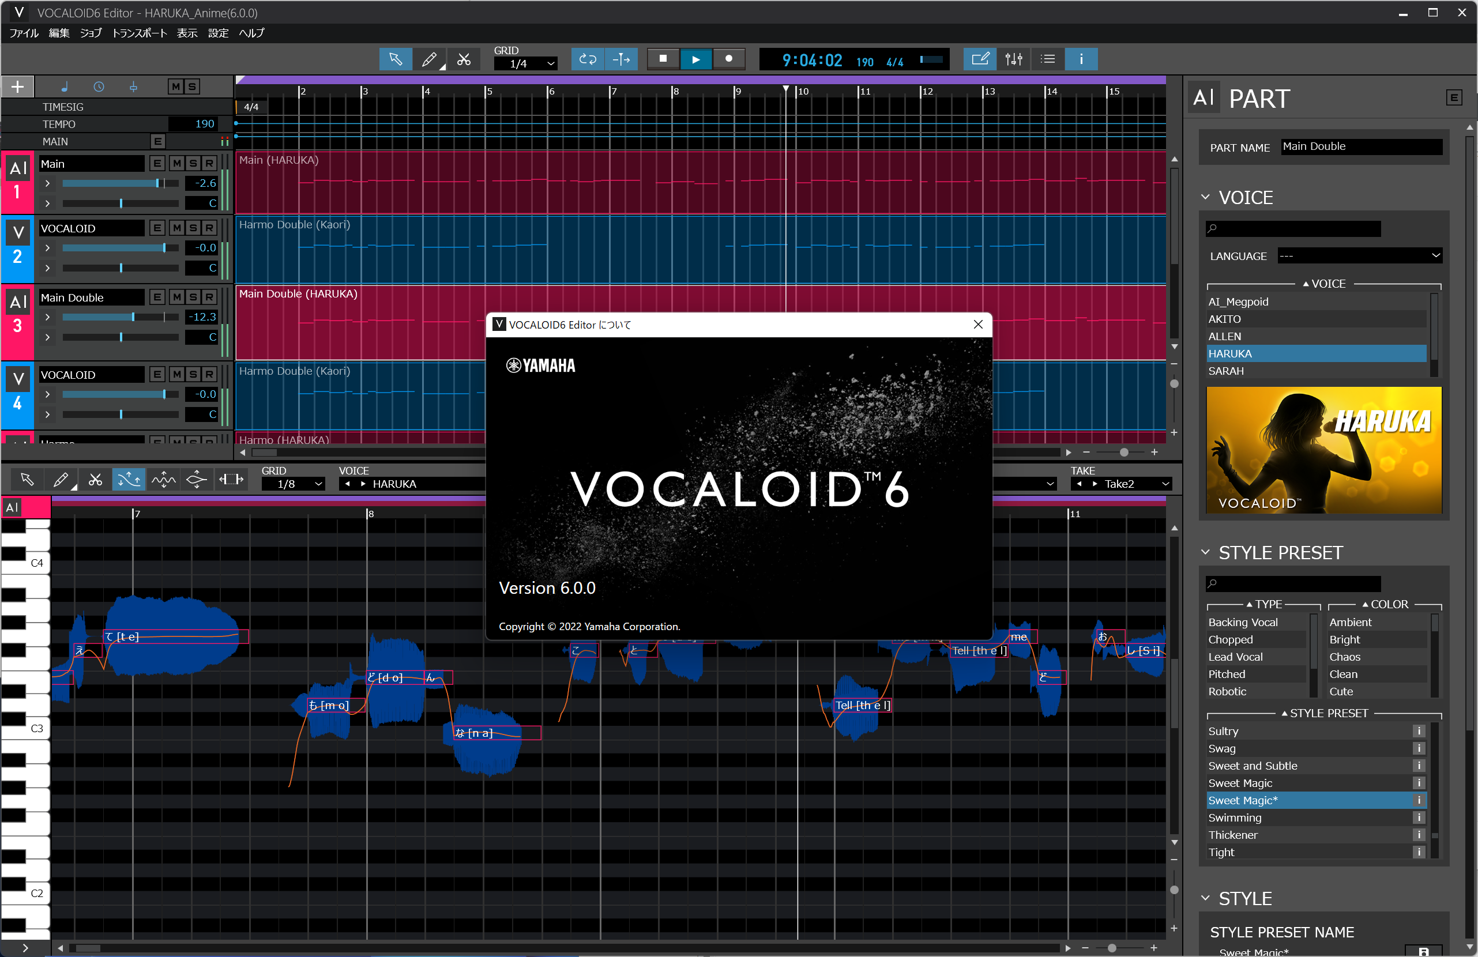
Task: Open the LANGUAGE dropdown
Action: tap(1359, 256)
